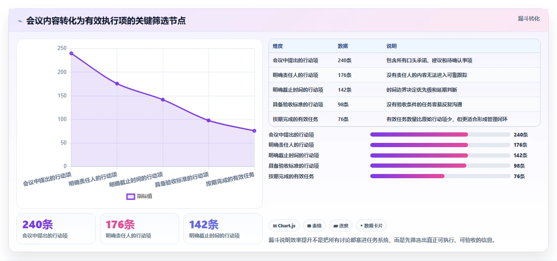Click description 没有责任人的内容无法进入可靠跟踪
This screenshot has height=261, width=557.
click(x=427, y=75)
